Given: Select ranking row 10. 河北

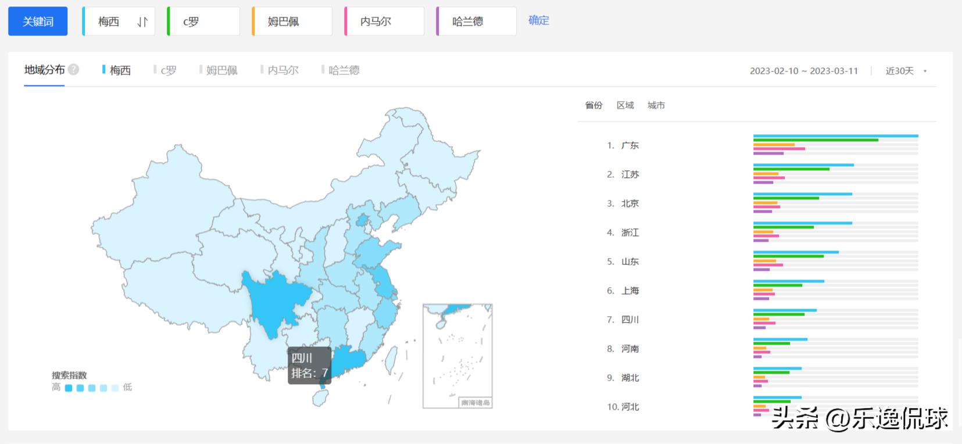Looking at the screenshot, I should click(x=761, y=407).
